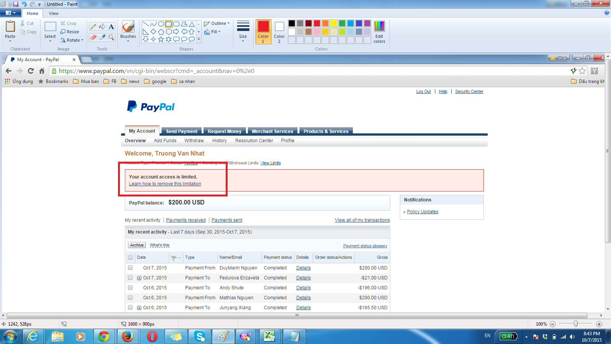Open Edit colors dialog

tap(379, 32)
